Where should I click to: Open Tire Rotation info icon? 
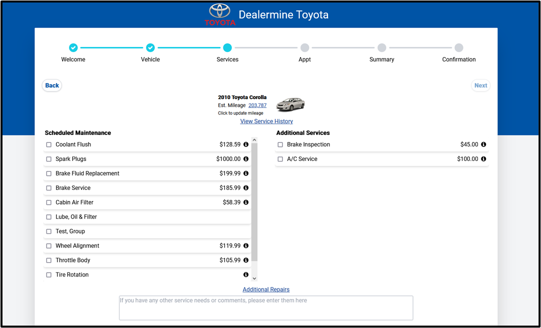click(246, 275)
